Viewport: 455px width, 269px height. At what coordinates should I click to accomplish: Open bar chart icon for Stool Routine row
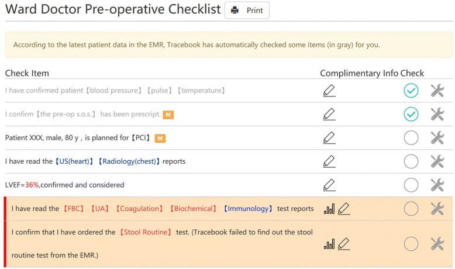329,244
